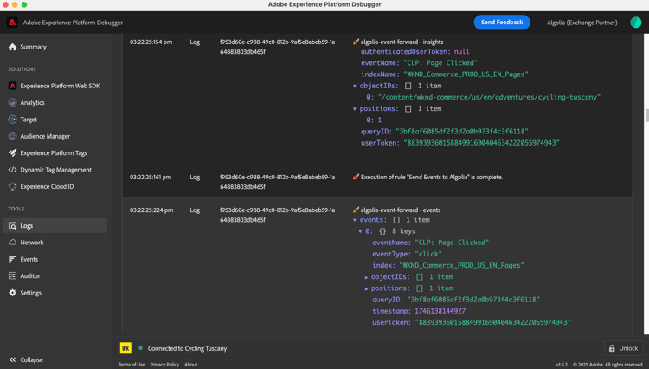Click the Send Feedback button
The height and width of the screenshot is (369, 649).
click(x=502, y=23)
